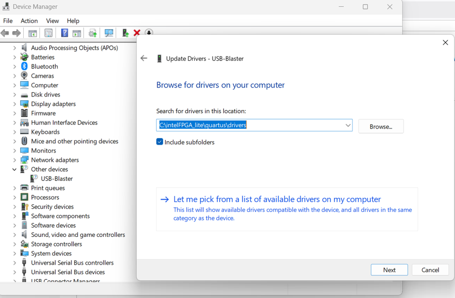Viewport: 455px width, 298px height.
Task: Collapse the Other devices tree node
Action: (x=15, y=170)
